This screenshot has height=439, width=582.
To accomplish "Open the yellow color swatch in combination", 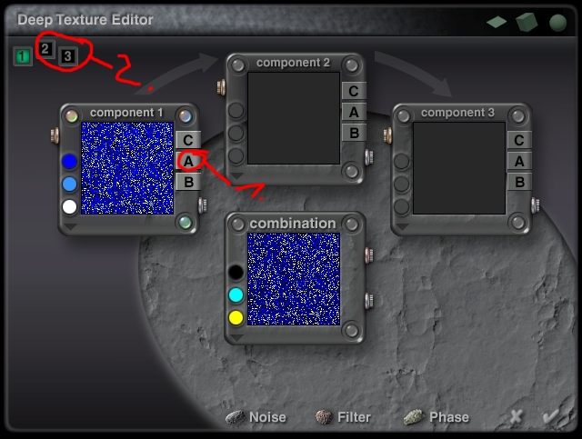I will 236,317.
